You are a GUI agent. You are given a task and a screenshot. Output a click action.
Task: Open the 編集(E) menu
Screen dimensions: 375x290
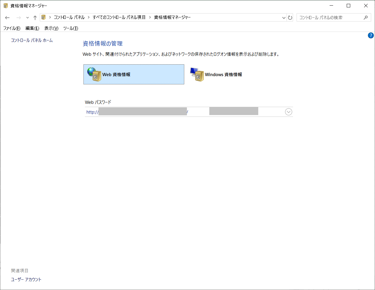32,28
